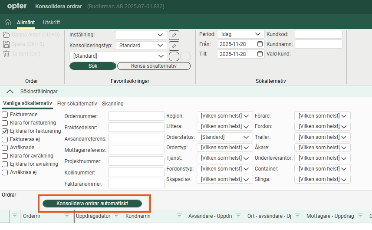Viewport: 372px width, 230px height.
Task: Click the edit pencil next to Konsolideringstyp
Action: coord(174,46)
